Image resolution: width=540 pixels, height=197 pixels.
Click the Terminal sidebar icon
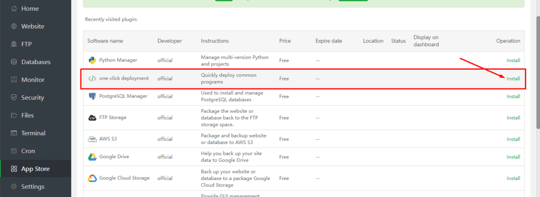[14, 133]
